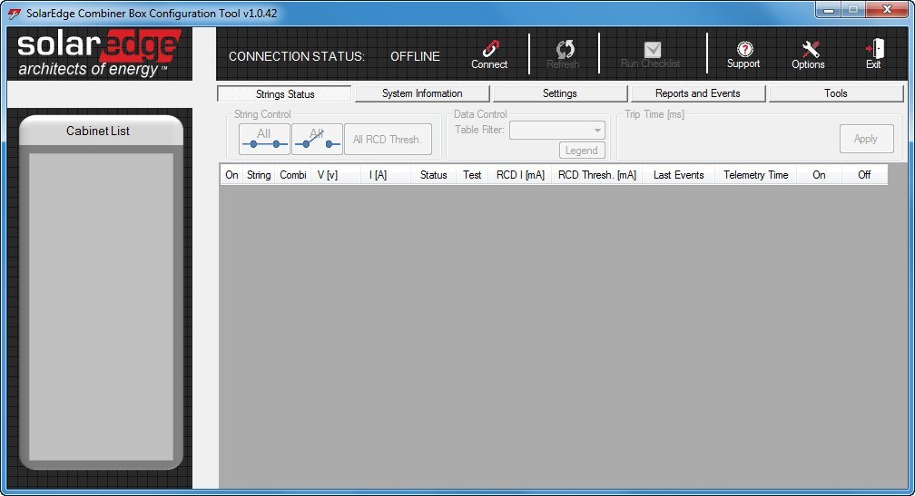
Task: Switch to the Strings Status tab
Action: [285, 93]
